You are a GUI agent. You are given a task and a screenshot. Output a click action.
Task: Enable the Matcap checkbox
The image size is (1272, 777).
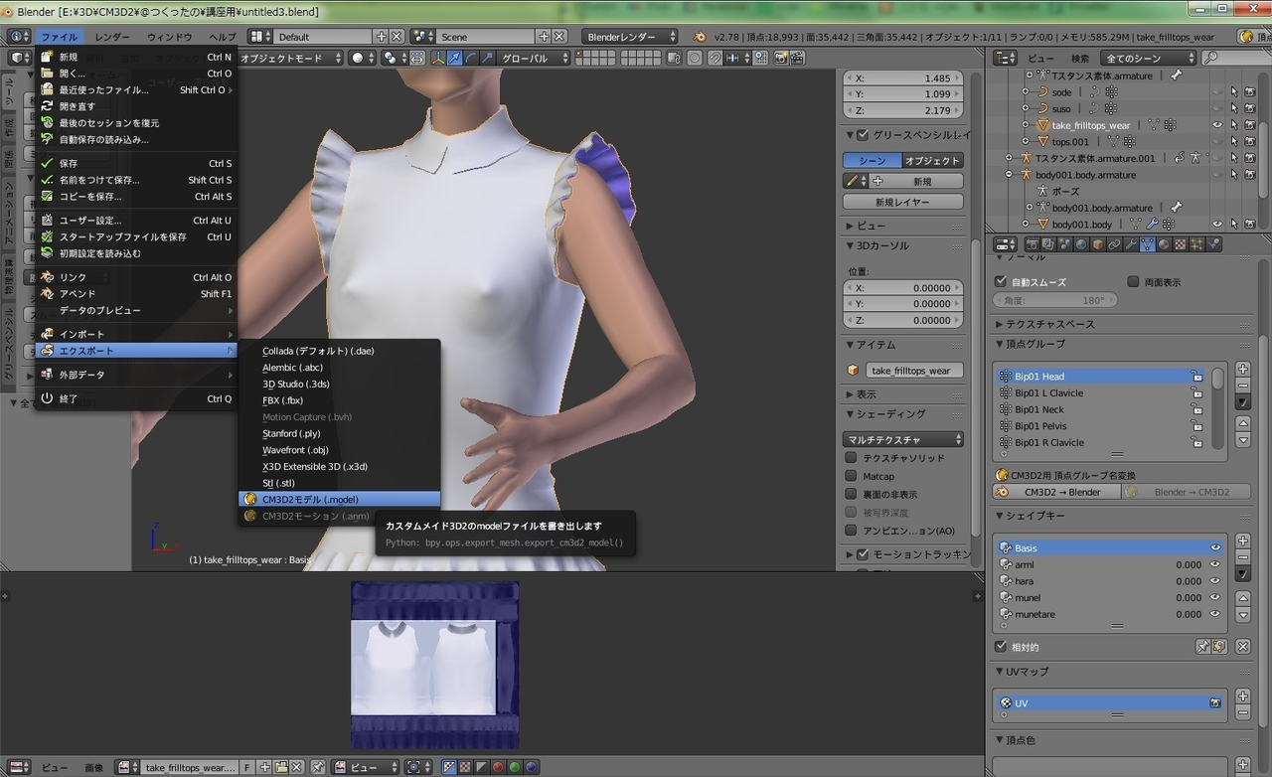[851, 476]
